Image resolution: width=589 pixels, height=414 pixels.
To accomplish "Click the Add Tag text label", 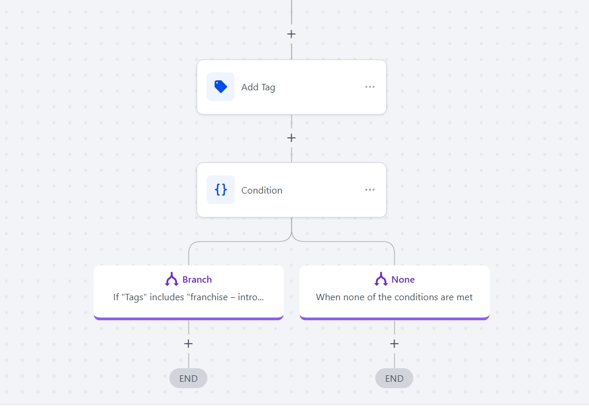I will (258, 87).
